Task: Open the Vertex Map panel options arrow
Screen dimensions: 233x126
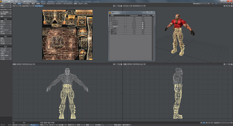Action: 153,16
